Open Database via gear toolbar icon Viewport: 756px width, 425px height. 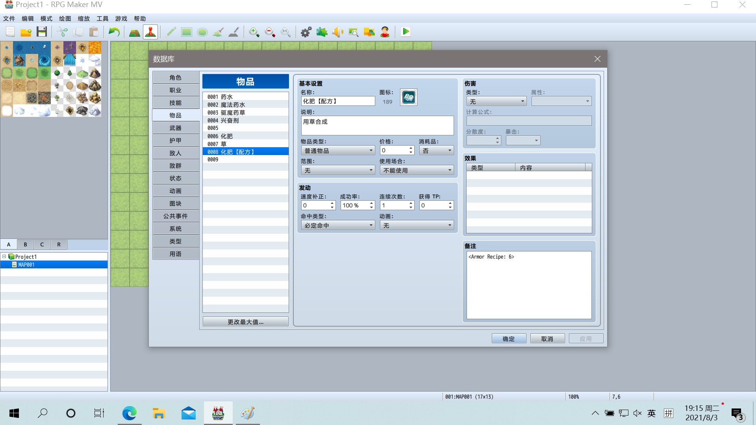pyautogui.click(x=306, y=32)
